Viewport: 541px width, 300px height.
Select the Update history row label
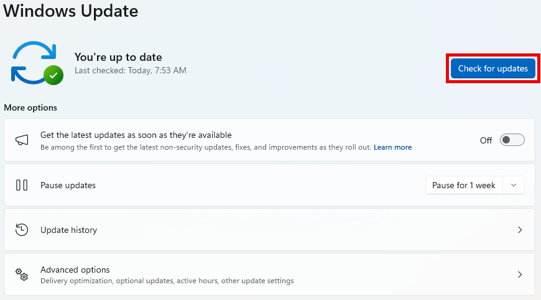coord(68,230)
